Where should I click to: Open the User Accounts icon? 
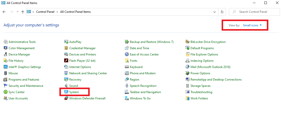pyautogui.click(x=6, y=98)
